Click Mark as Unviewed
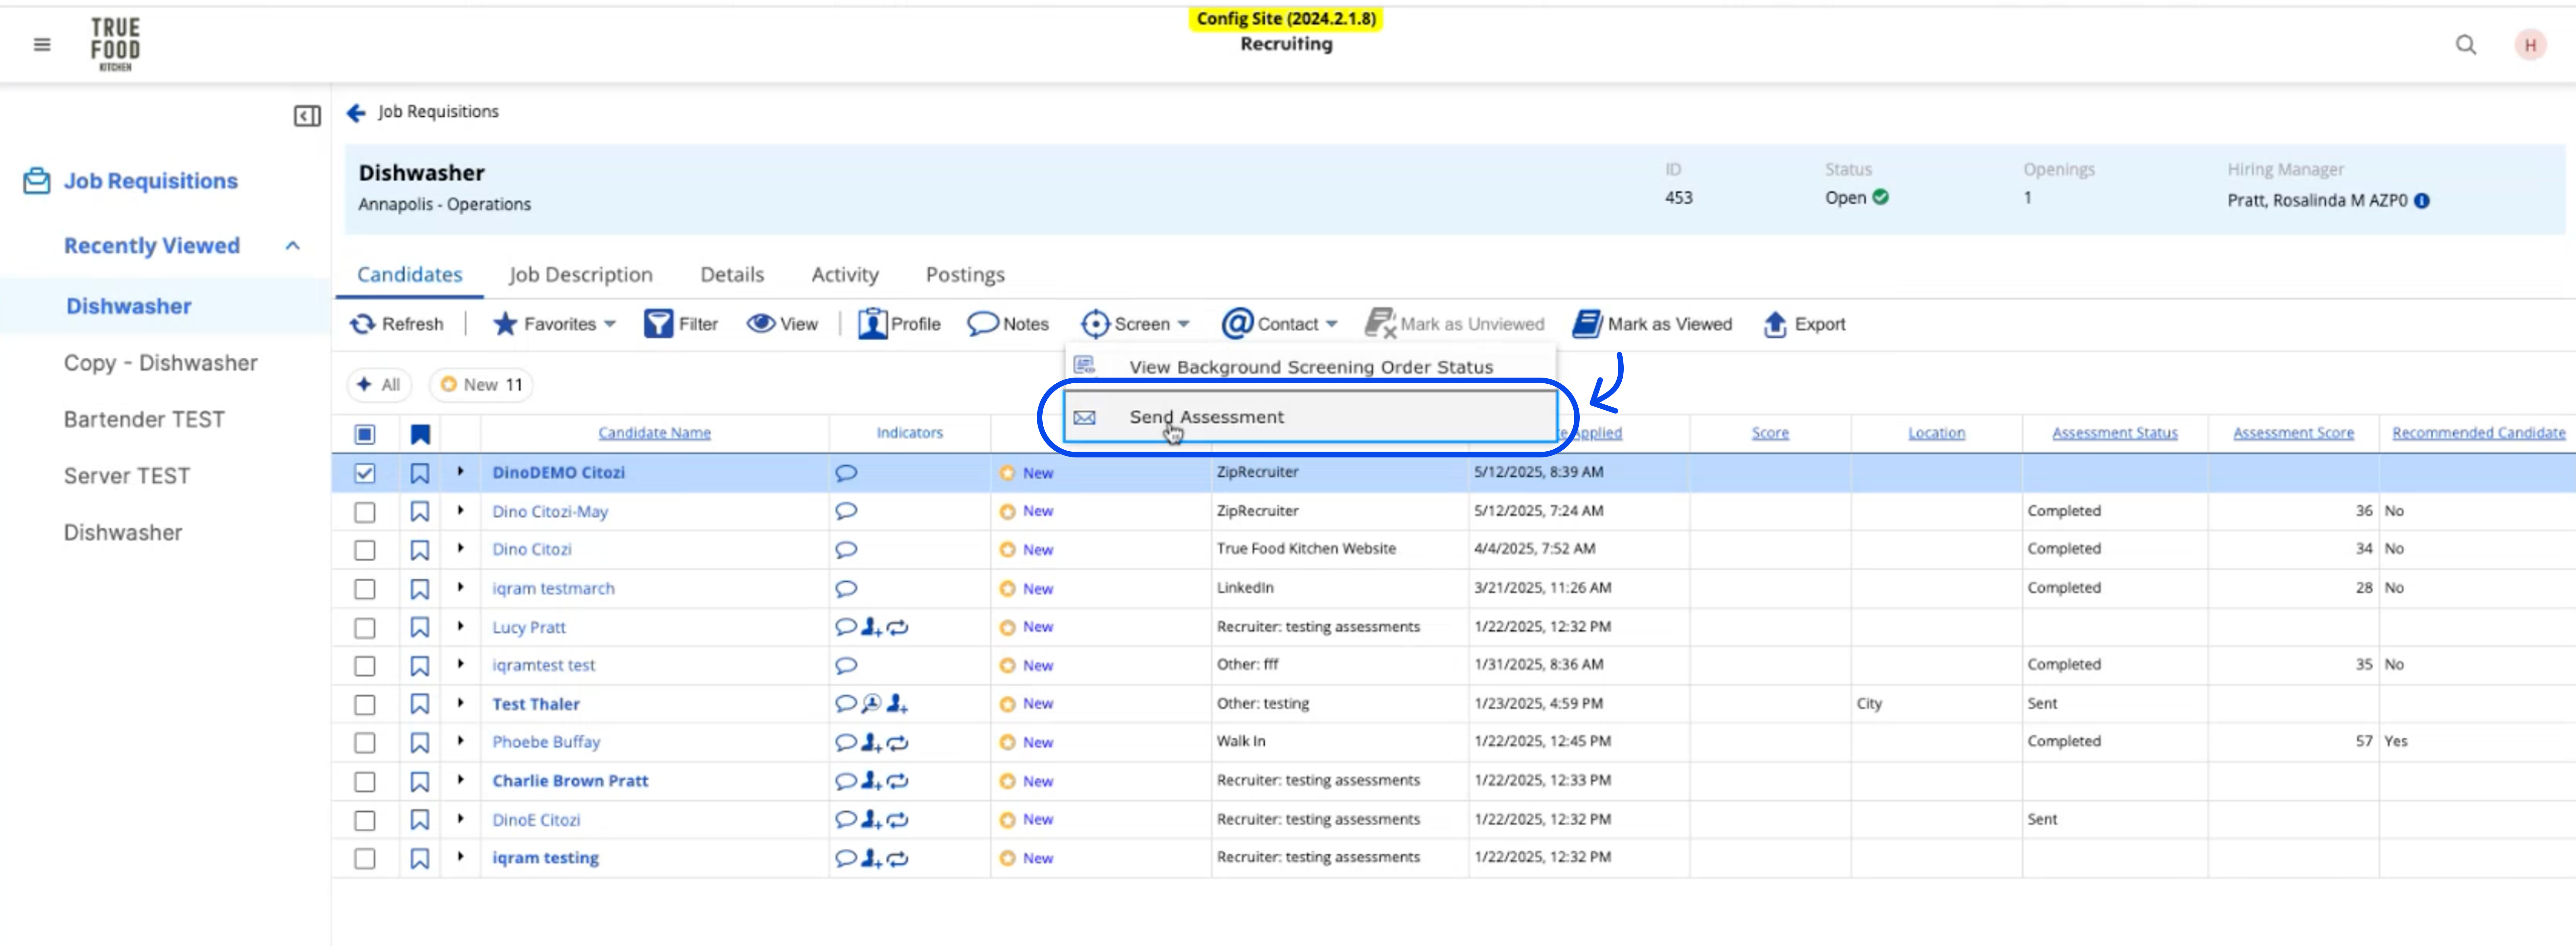 pos(1455,324)
